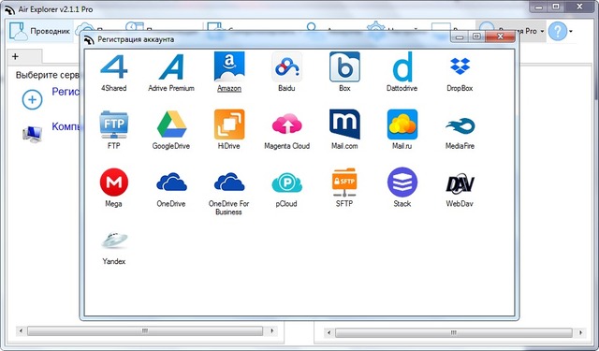The image size is (599, 351).
Task: Add a new tab with plus button
Action: (15, 56)
